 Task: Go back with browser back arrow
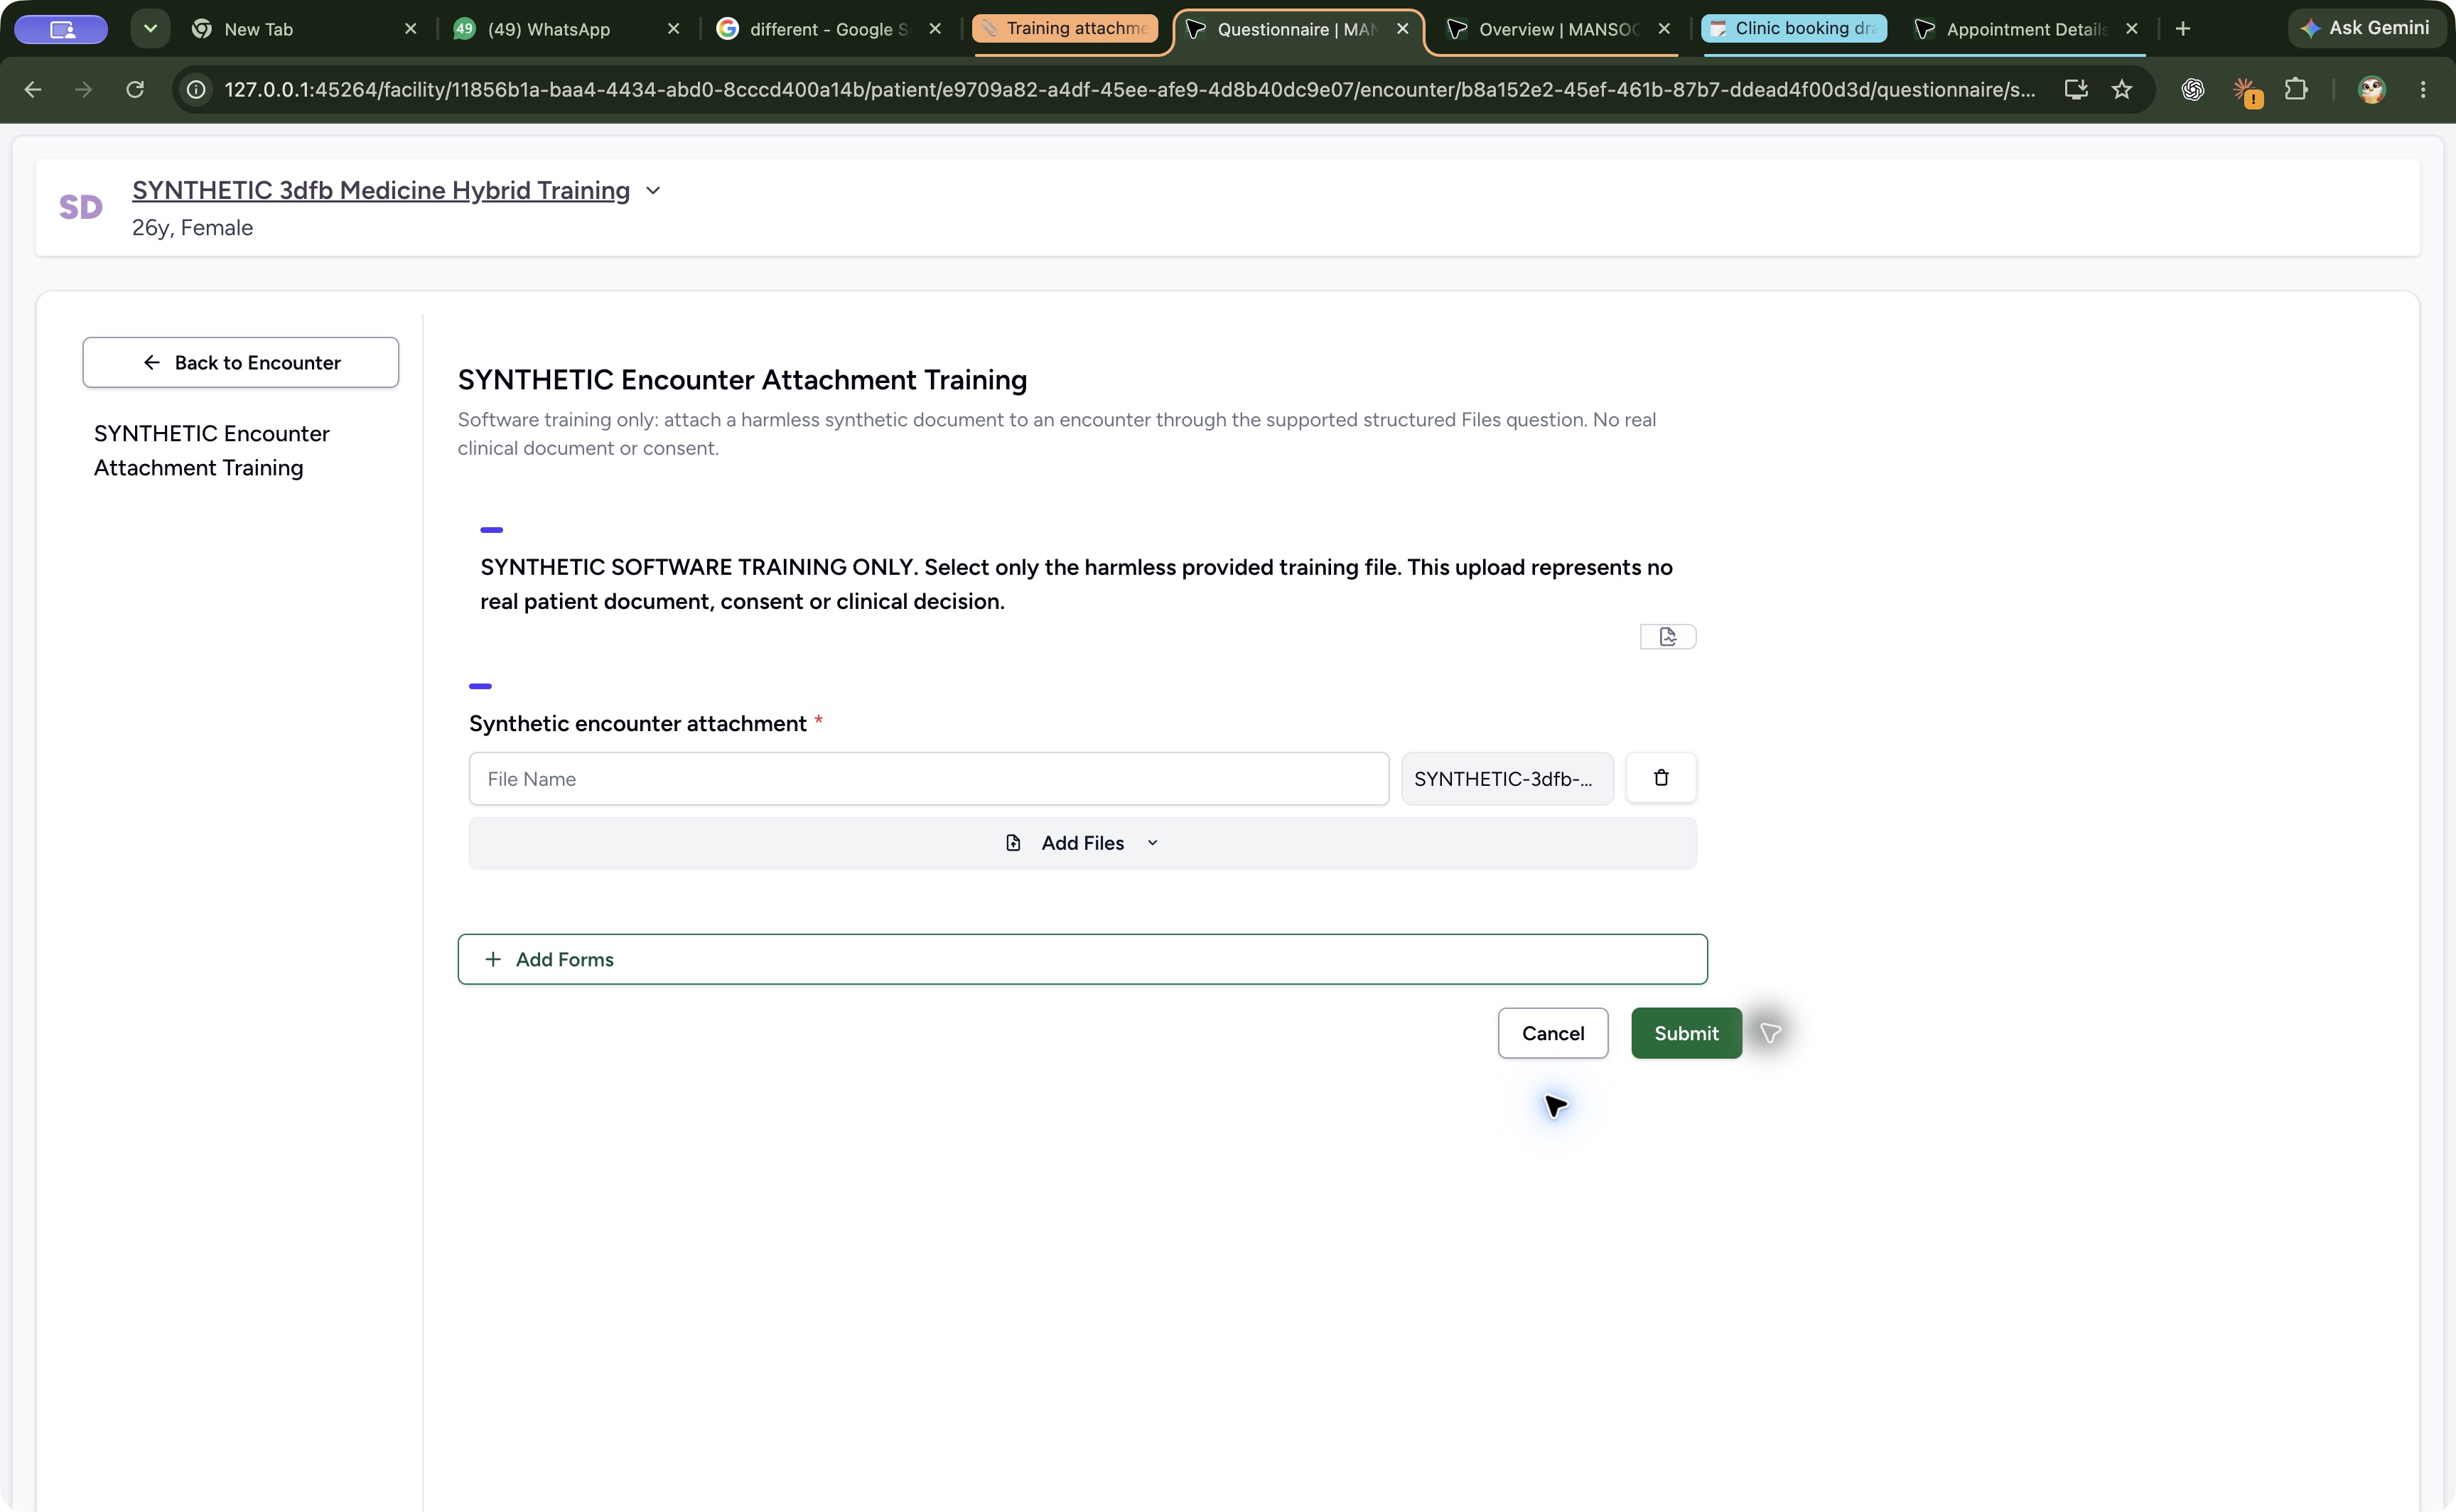pos(33,90)
